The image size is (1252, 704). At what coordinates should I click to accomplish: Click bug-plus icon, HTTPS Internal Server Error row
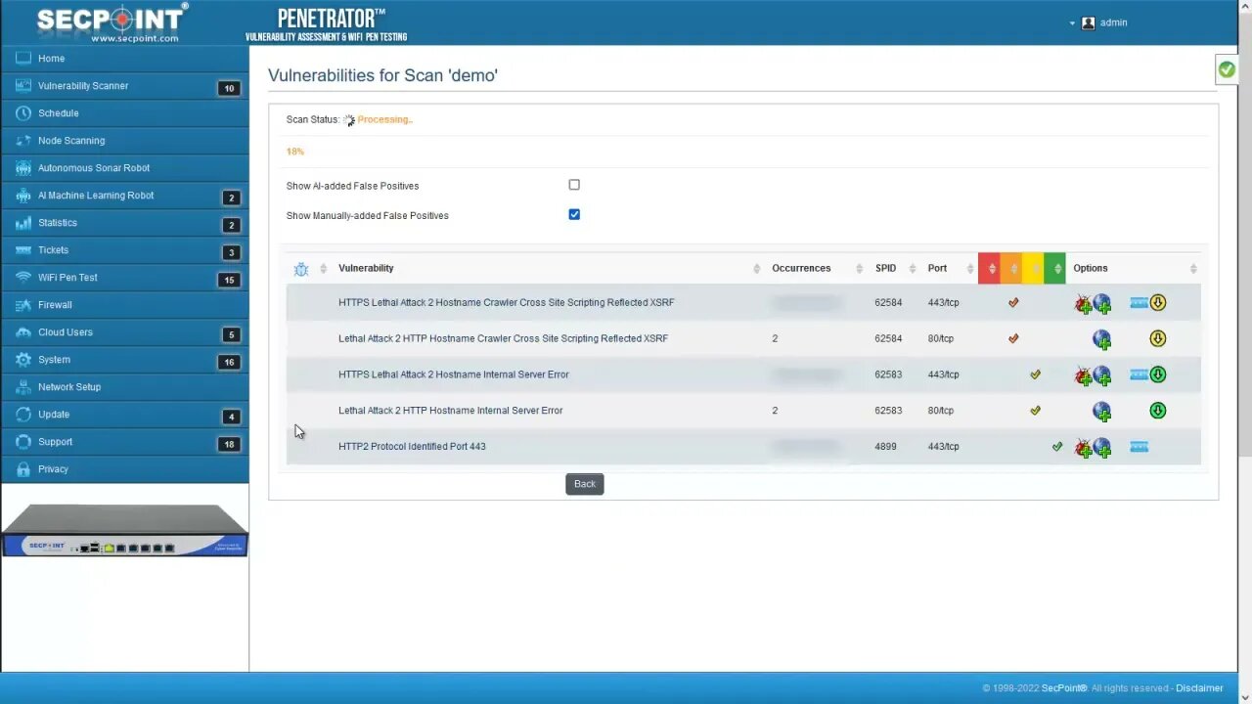click(1083, 375)
